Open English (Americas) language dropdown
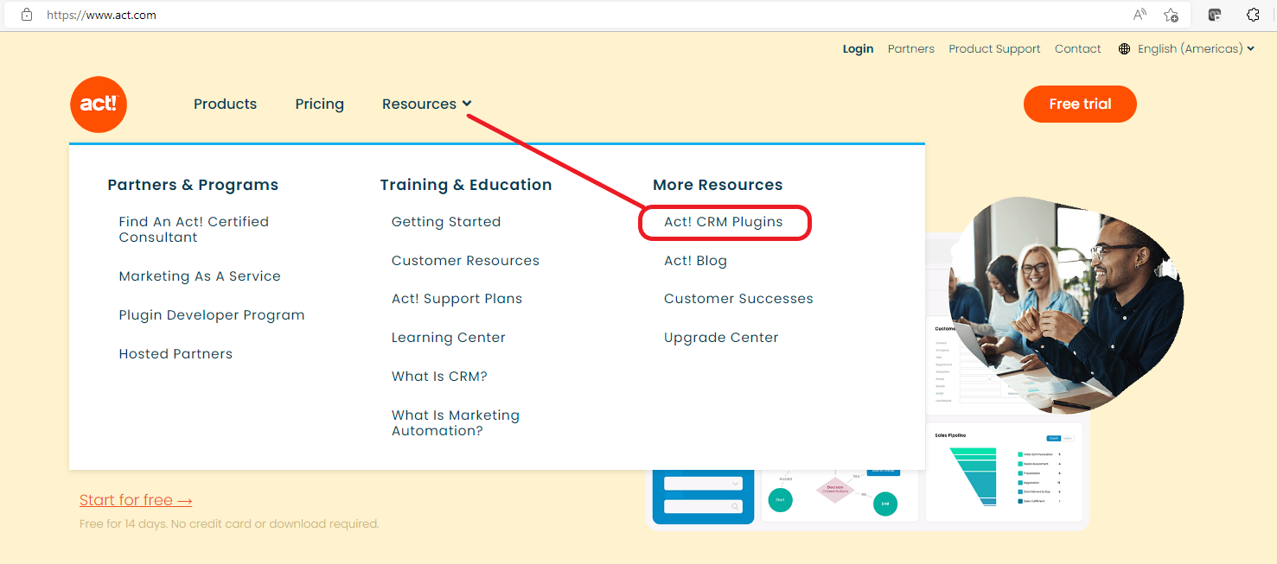The image size is (1277, 564). [x=1196, y=49]
